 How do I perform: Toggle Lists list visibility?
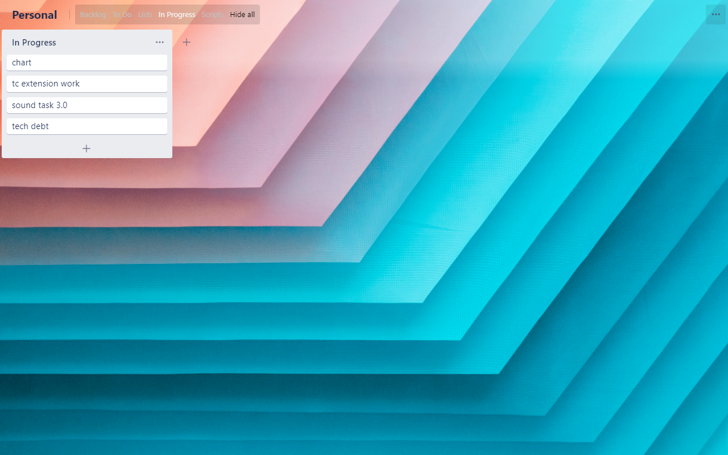(145, 15)
